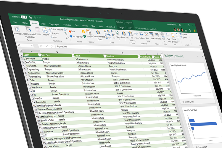This screenshot has height=148, width=222.
Task: Select the Contractor cell in row 14
Action: point(44,102)
